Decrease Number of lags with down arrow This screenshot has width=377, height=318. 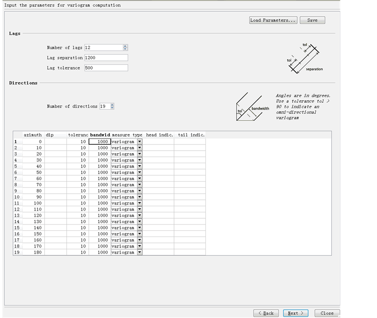pyautogui.click(x=125, y=49)
